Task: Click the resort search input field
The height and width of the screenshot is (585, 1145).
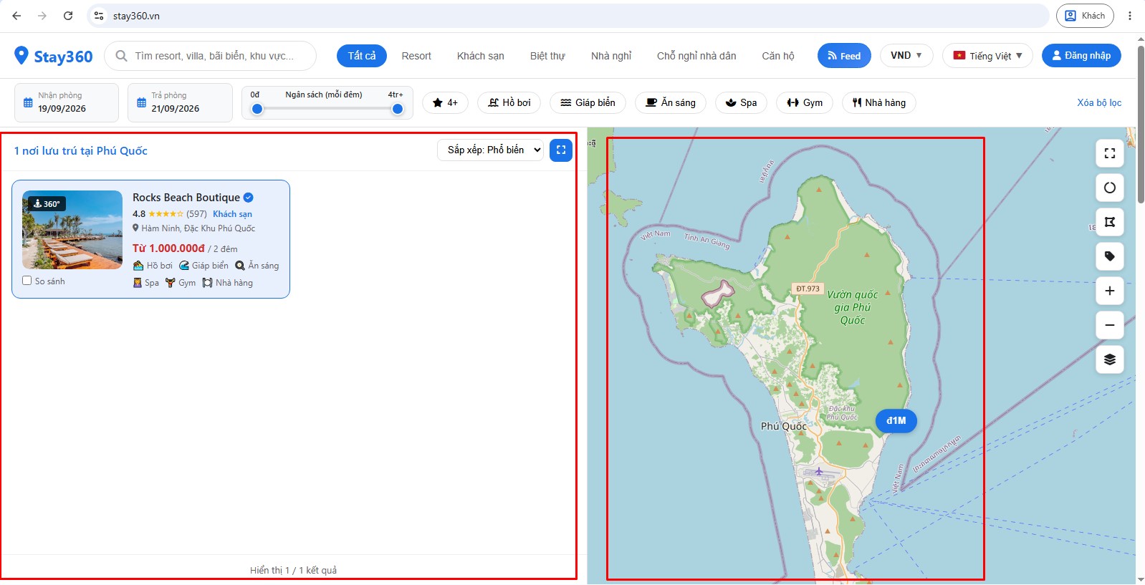Action: [x=210, y=56]
